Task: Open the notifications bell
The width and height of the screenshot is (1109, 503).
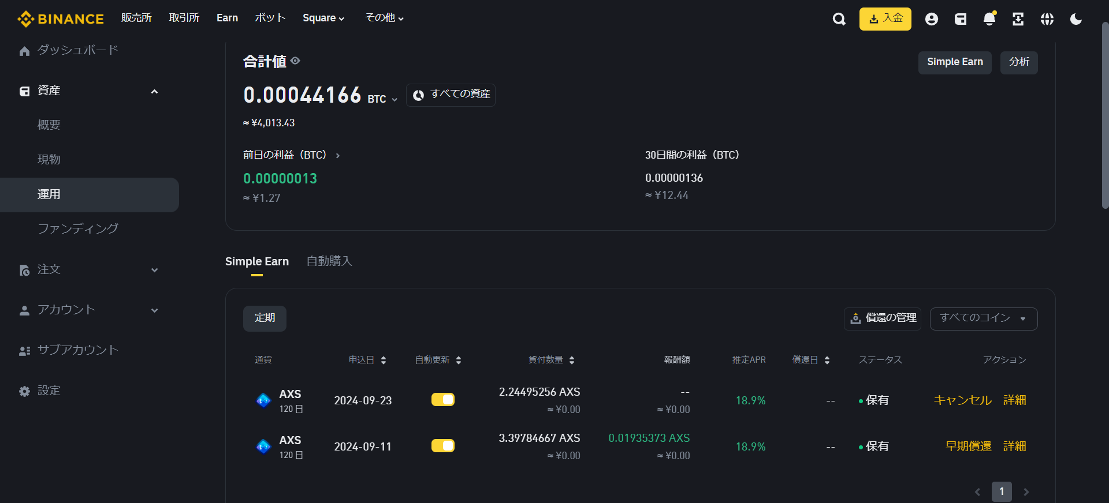Action: pyautogui.click(x=989, y=19)
